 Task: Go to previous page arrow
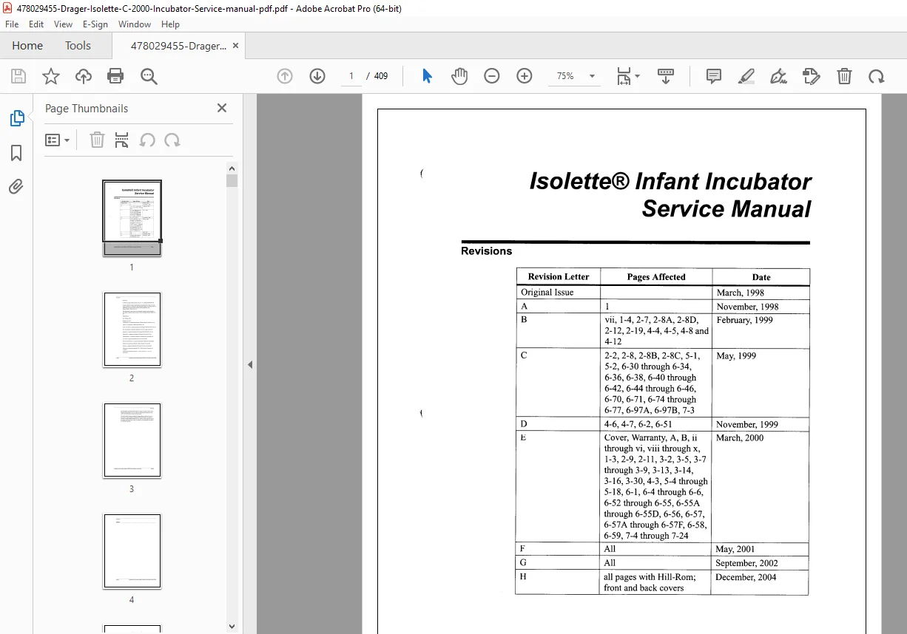point(285,76)
